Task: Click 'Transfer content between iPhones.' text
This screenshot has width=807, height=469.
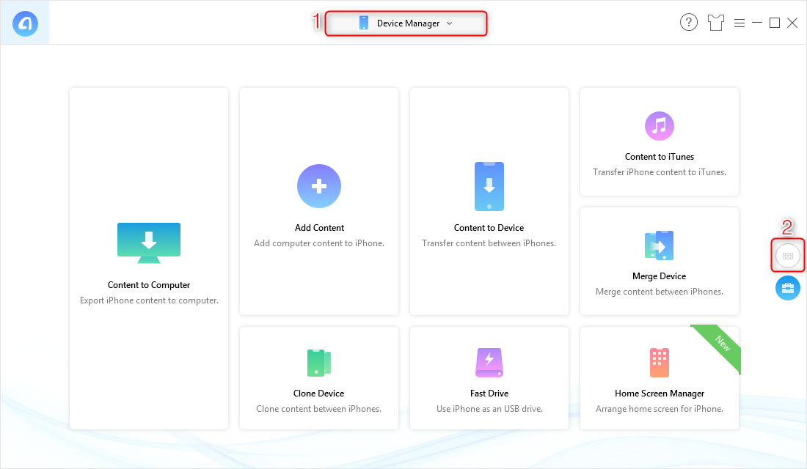Action: click(489, 243)
